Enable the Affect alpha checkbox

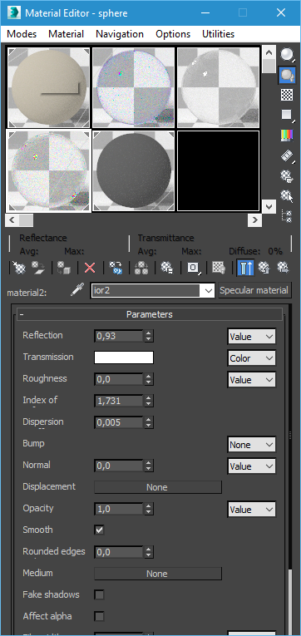pos(99,617)
